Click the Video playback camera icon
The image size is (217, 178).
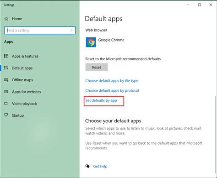(6, 104)
